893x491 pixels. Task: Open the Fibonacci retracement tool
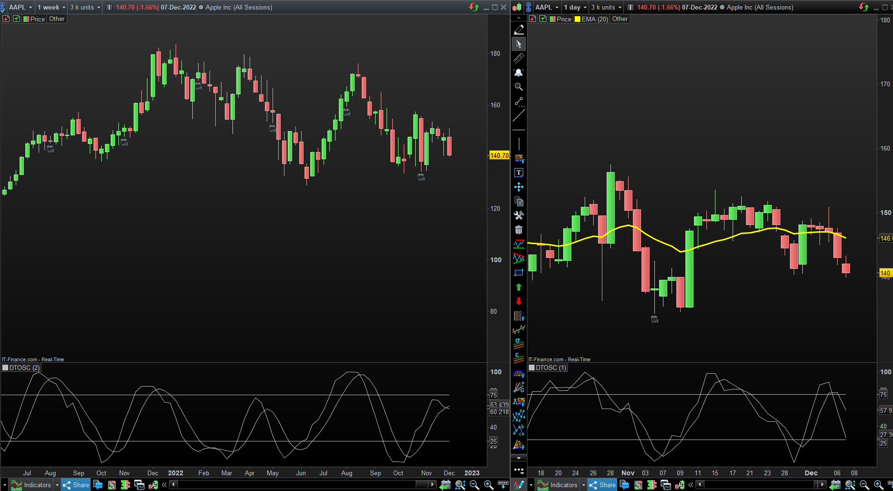[x=519, y=158]
